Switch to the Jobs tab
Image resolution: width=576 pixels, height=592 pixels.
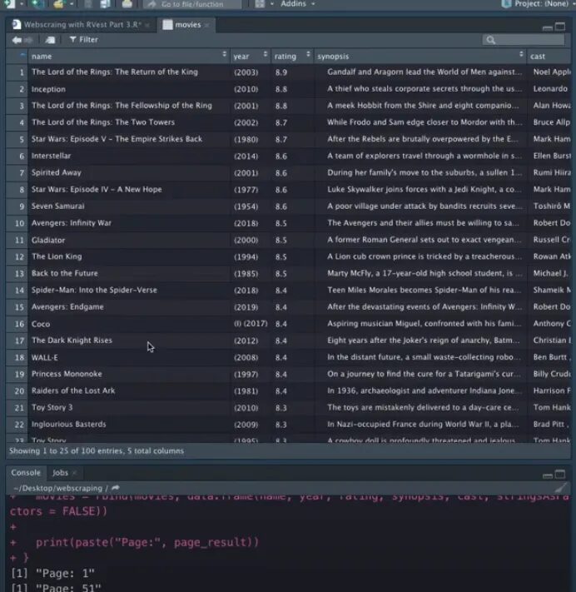point(61,472)
